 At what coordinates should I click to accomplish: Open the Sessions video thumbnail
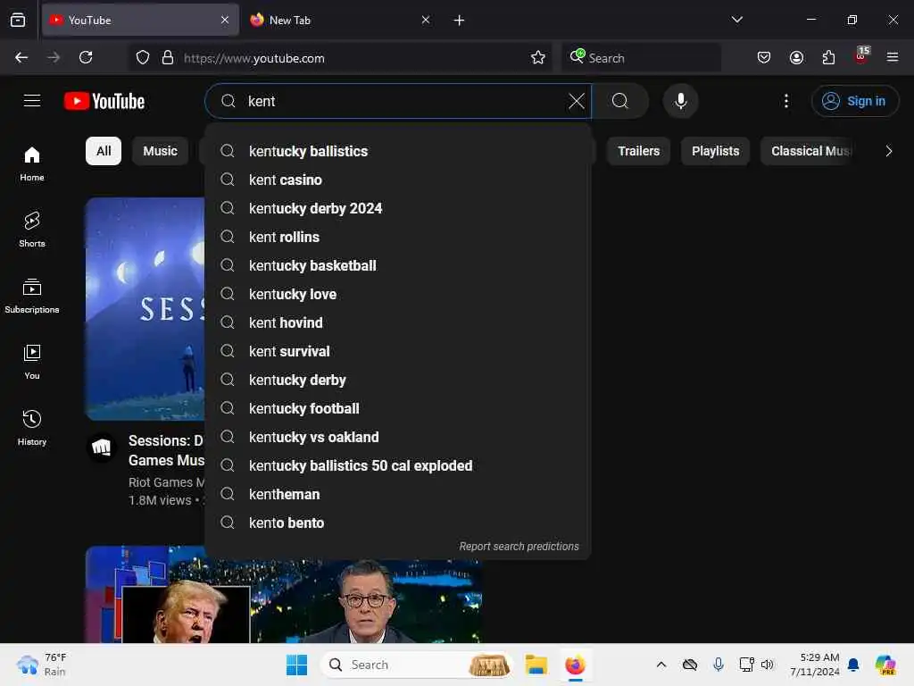pos(145,308)
